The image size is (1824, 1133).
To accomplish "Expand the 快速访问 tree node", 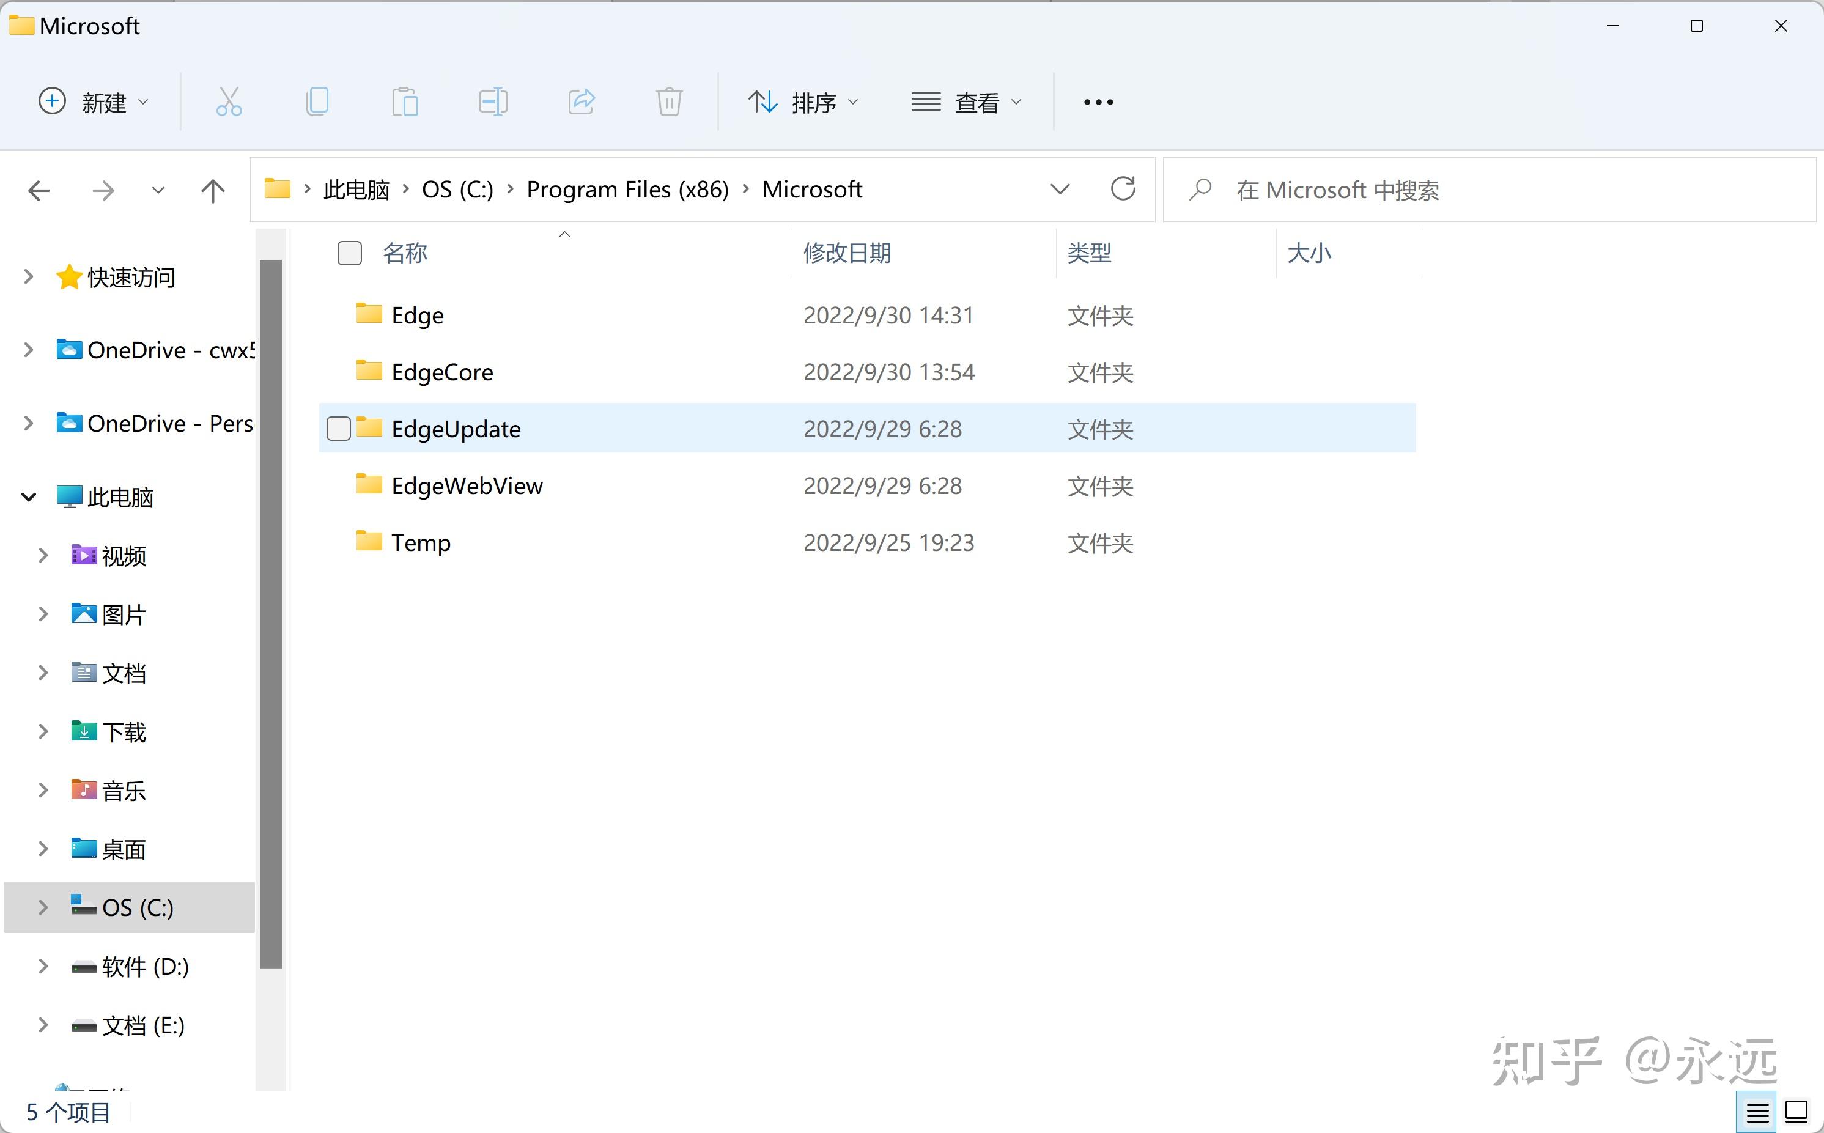I will (x=29, y=277).
